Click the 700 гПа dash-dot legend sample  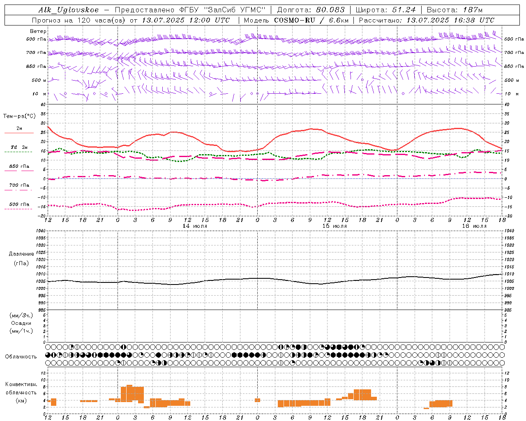click(18, 190)
